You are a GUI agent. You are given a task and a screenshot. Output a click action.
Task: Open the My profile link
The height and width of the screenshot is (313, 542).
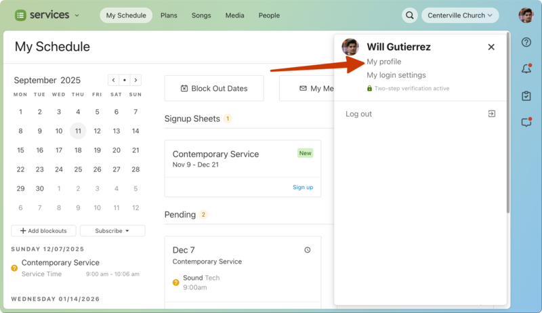click(x=384, y=62)
